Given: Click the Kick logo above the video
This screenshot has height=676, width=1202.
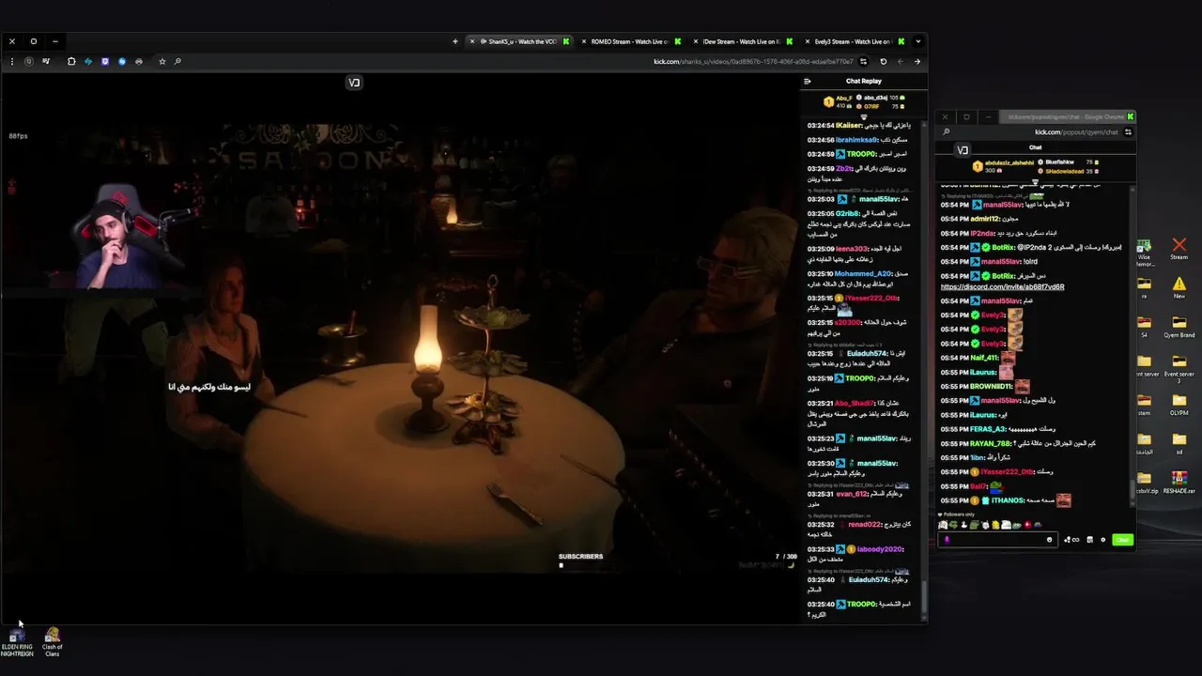Looking at the screenshot, I should tap(354, 83).
